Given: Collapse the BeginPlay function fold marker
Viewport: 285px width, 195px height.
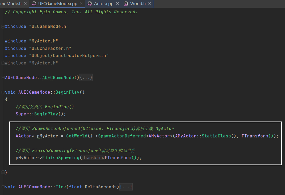Looking at the screenshot, I should [3, 92].
